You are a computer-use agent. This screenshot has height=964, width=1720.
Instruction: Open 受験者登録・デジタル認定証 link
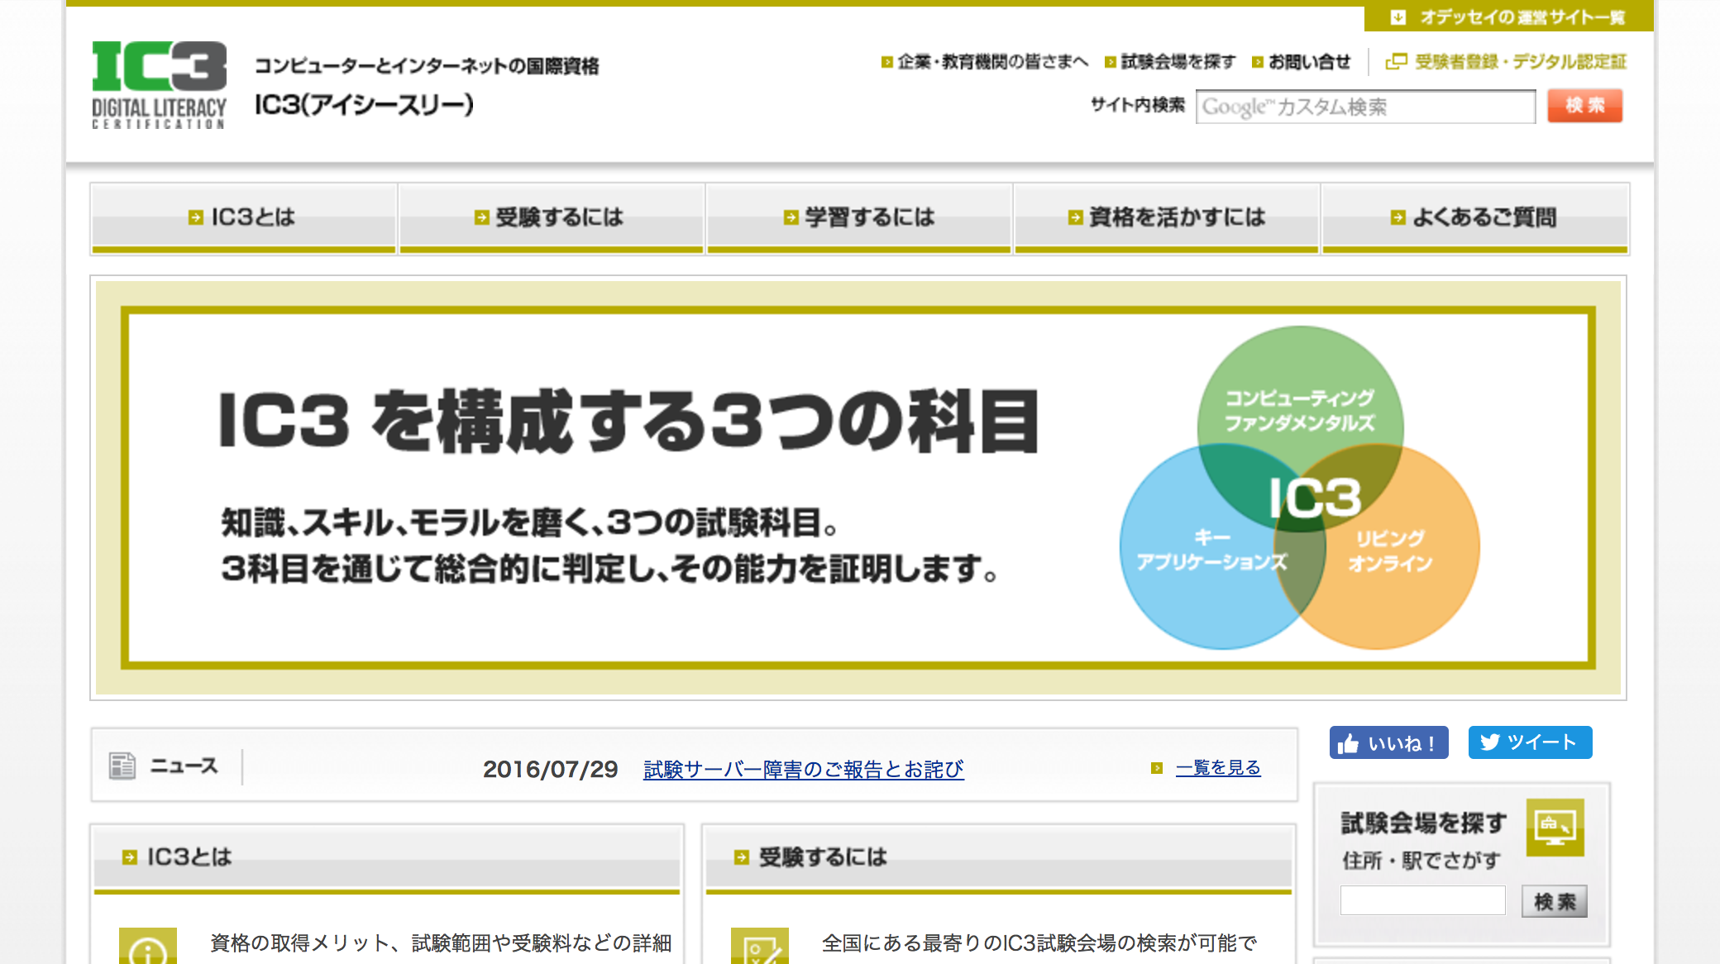coord(1520,62)
